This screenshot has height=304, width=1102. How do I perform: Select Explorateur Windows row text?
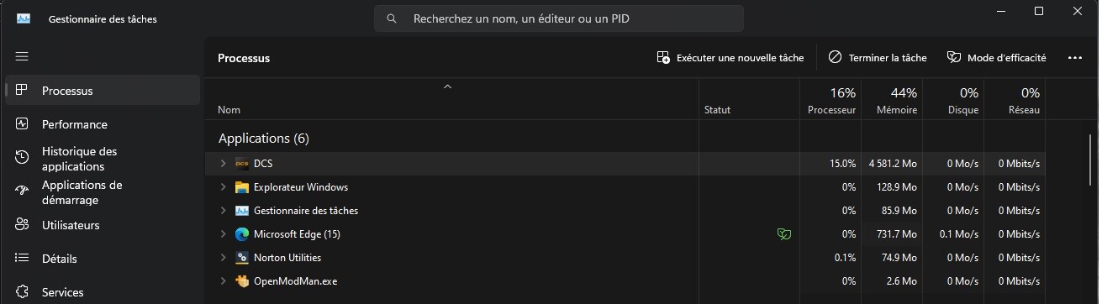(301, 187)
